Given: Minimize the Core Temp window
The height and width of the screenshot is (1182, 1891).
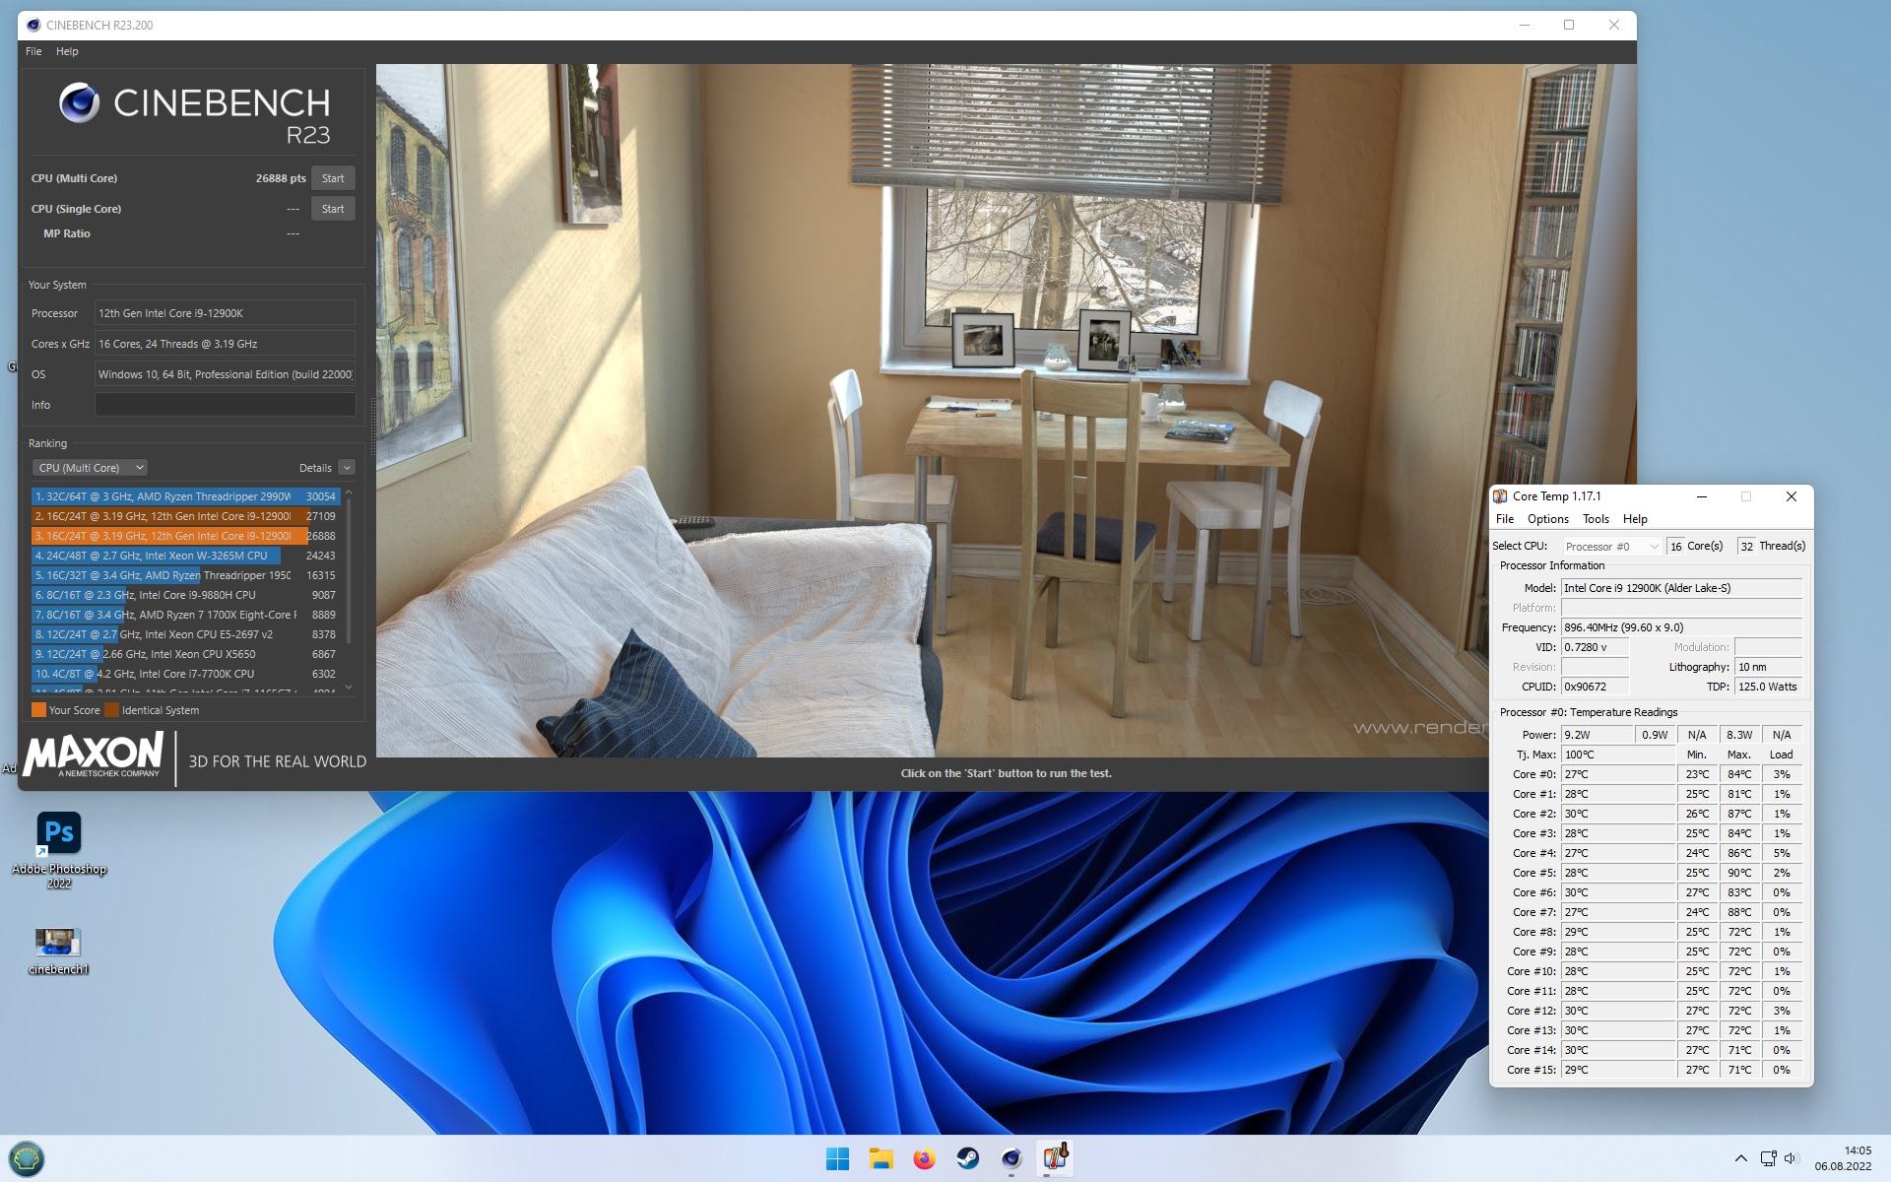Looking at the screenshot, I should click(1701, 496).
